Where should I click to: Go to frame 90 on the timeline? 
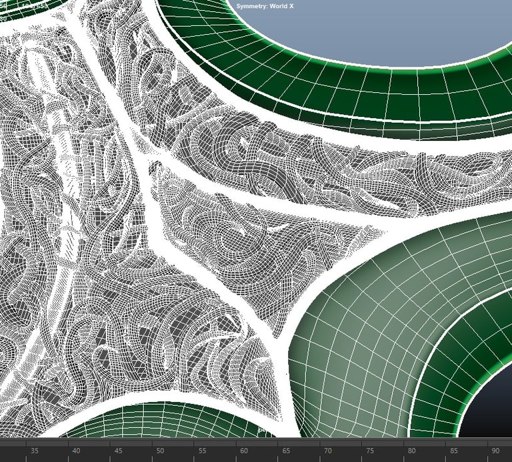[x=496, y=451]
